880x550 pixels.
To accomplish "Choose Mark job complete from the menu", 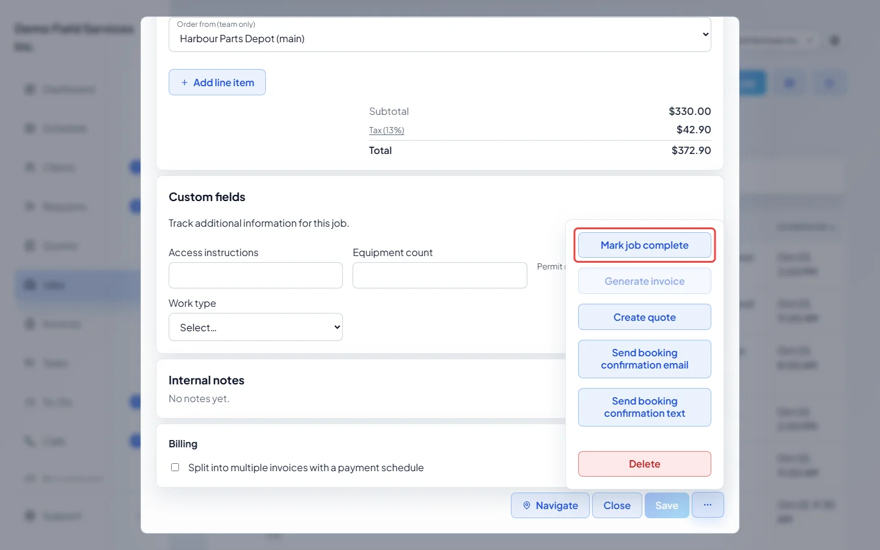I will [645, 245].
